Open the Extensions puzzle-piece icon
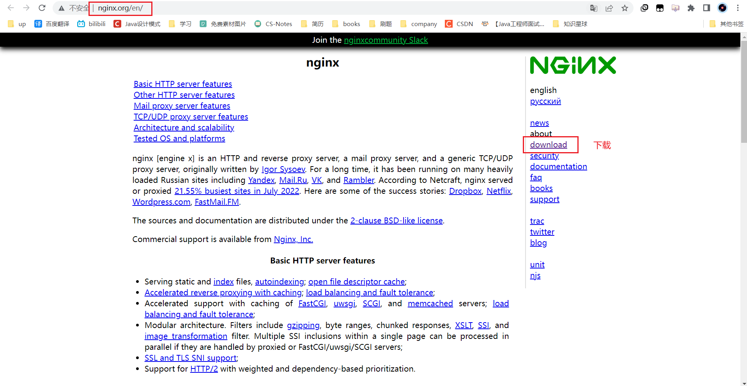 tap(691, 8)
